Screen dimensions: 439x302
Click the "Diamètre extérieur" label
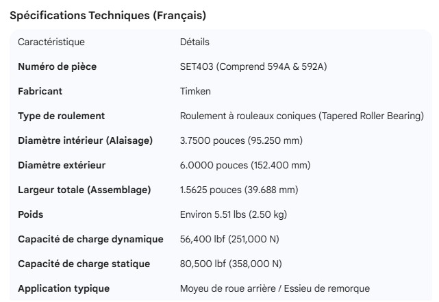coord(62,166)
